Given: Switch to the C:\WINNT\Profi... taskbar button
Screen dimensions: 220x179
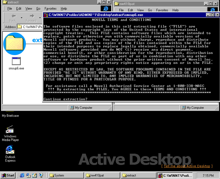Looking at the screenshot, I should click(175, 175).
